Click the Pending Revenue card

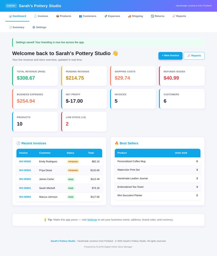(x=84, y=76)
